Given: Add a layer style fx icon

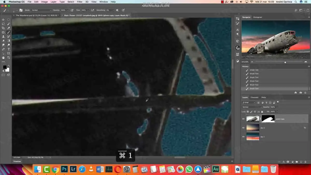Looking at the screenshot, I should [284, 162].
